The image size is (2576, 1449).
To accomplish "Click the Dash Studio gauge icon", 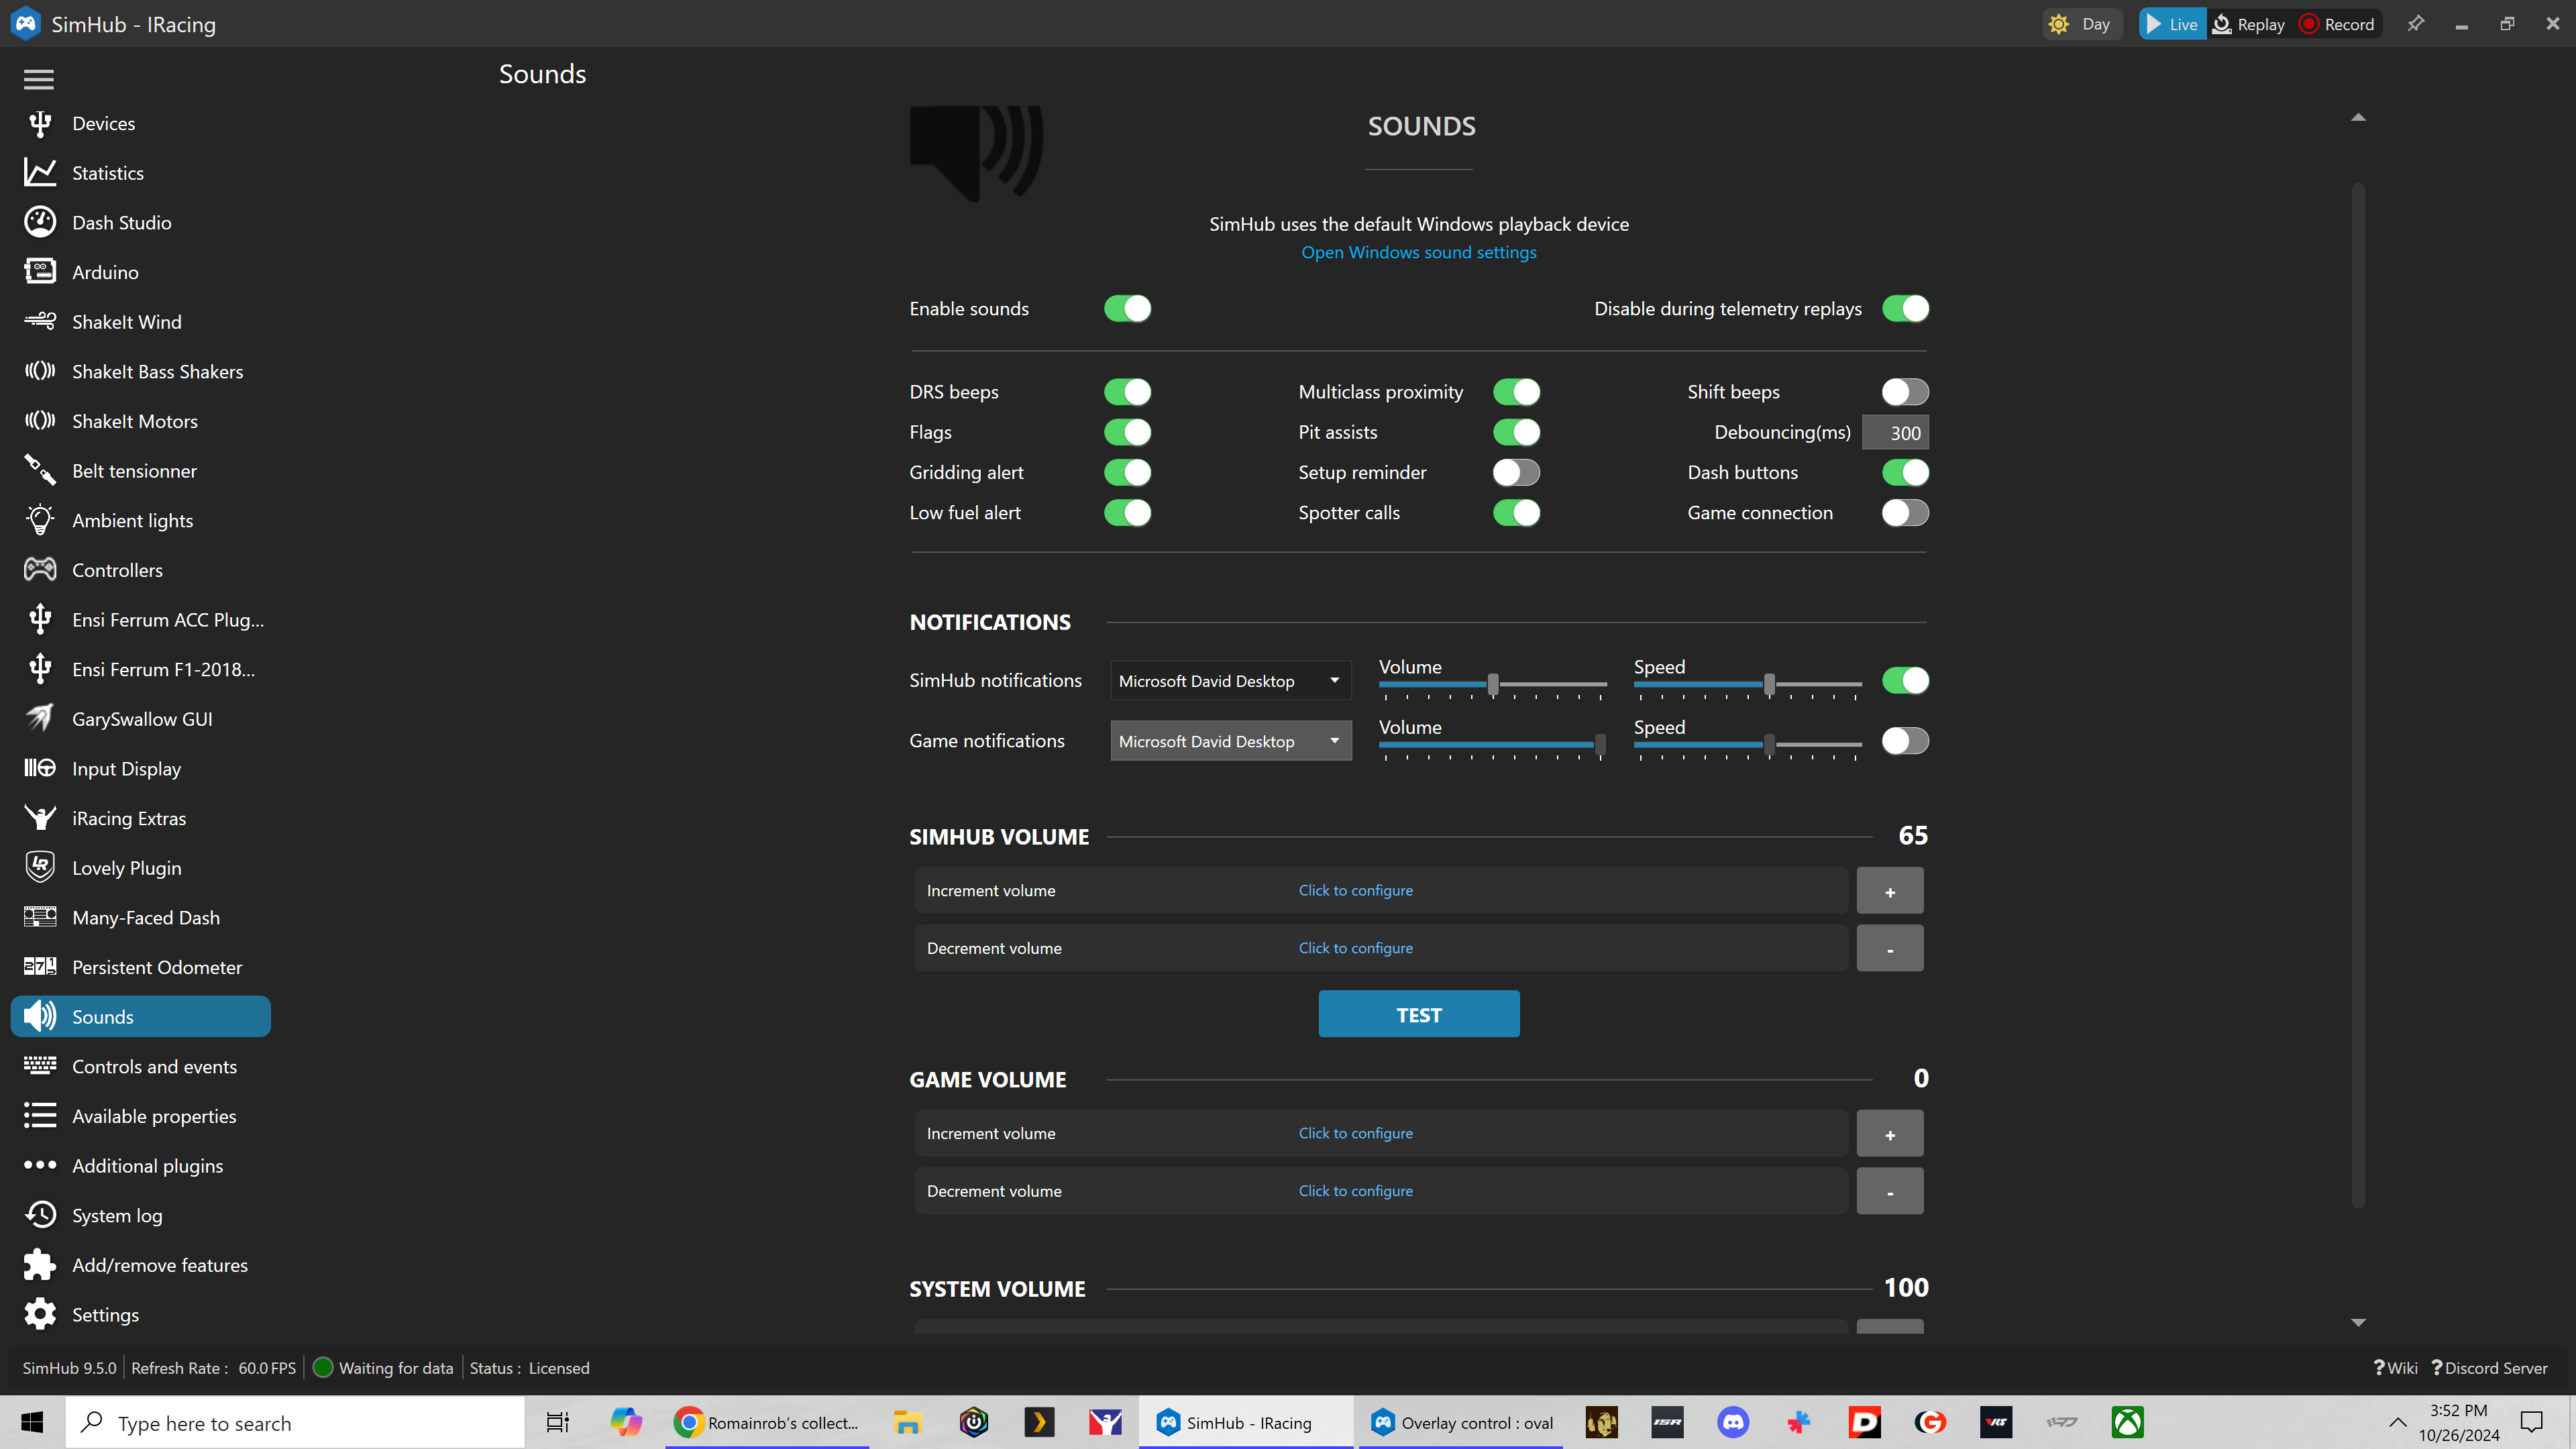I will coord(40,222).
